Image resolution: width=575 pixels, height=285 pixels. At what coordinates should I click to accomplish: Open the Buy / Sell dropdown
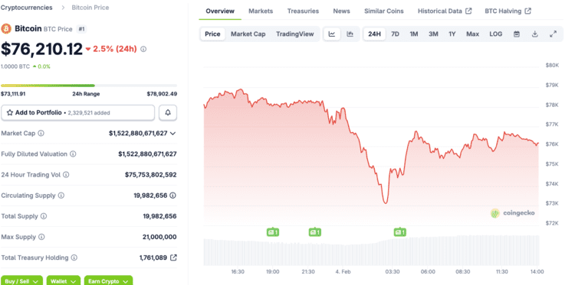point(21,280)
